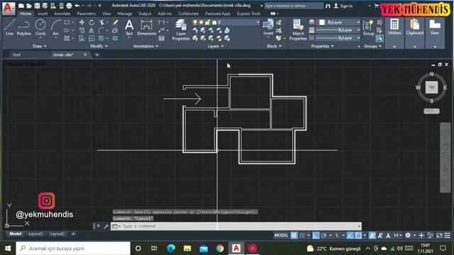Select the Arc tool

click(55, 28)
